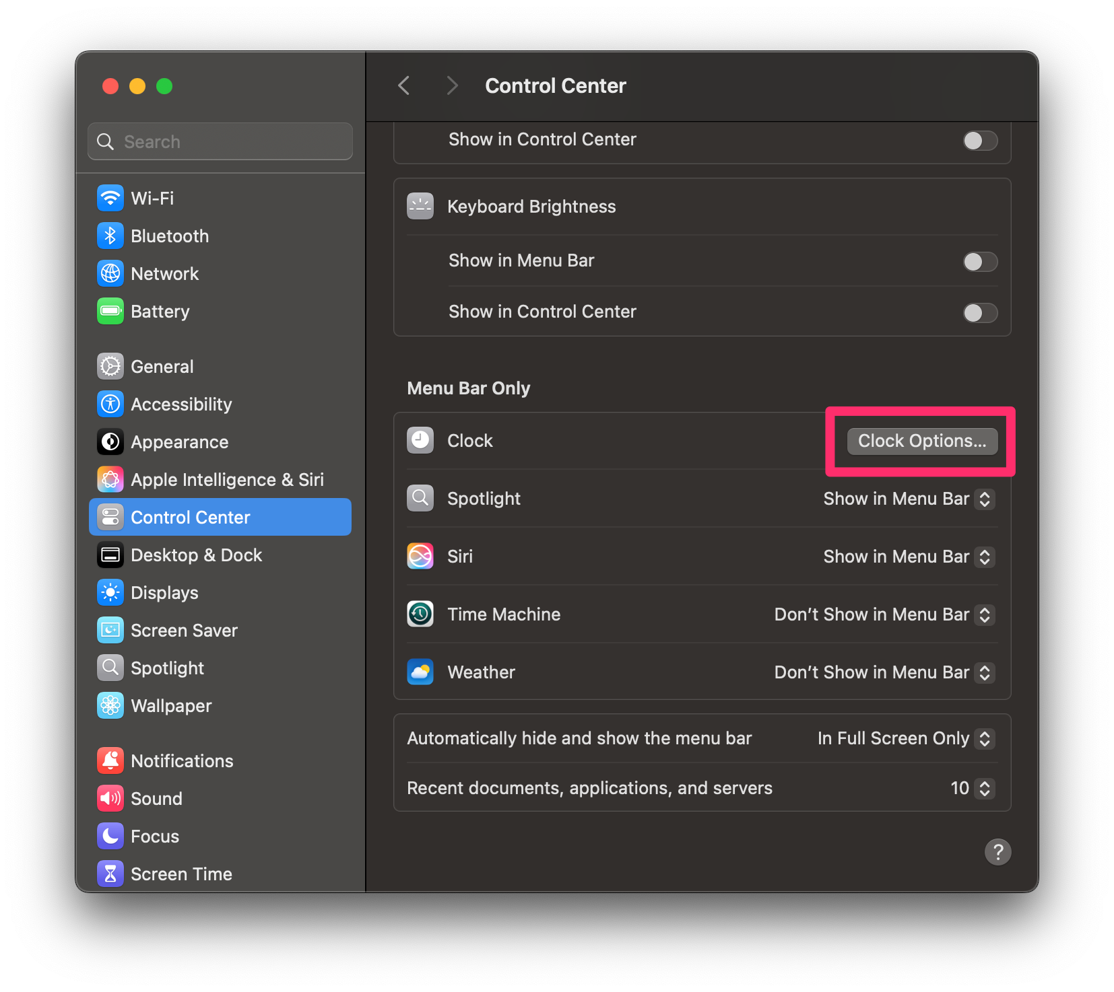1114x992 pixels.
Task: Open Weather menu bar dropdown
Action: (884, 672)
